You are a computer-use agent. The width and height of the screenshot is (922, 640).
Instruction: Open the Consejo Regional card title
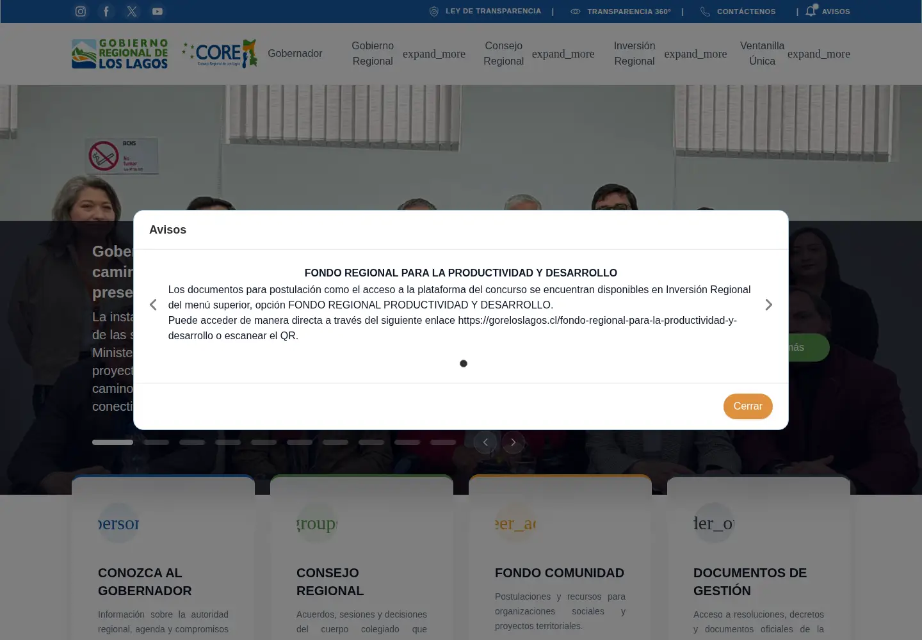click(x=330, y=582)
